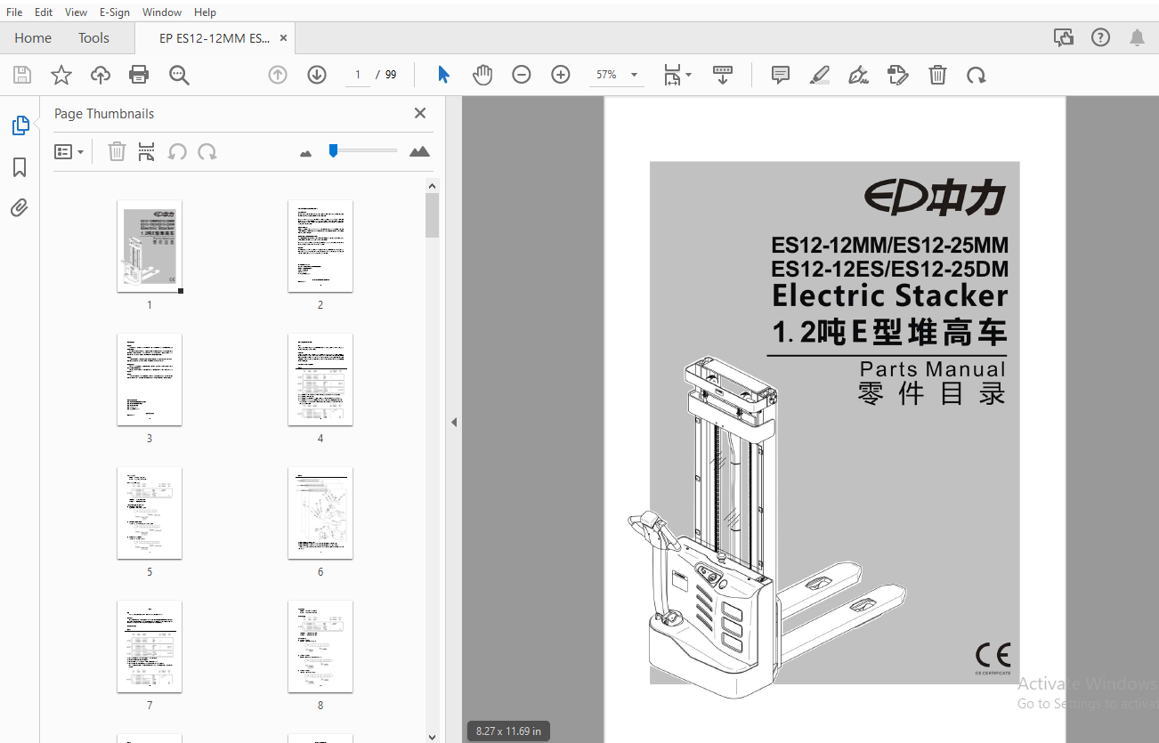
Task: Select page 6 thumbnail
Action: [320, 513]
